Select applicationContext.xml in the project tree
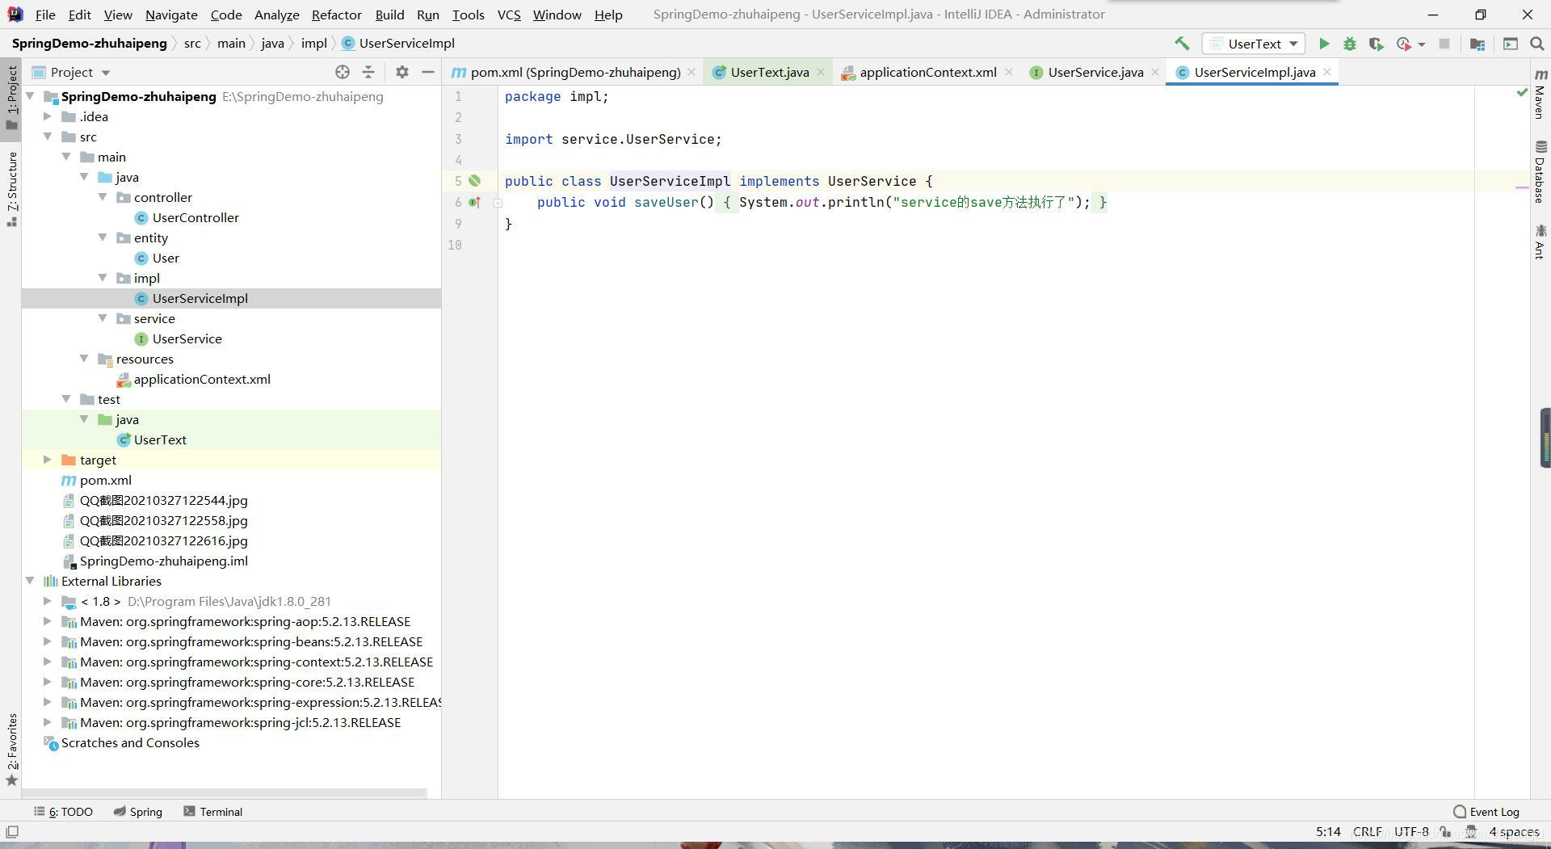The height and width of the screenshot is (849, 1551). (x=202, y=379)
